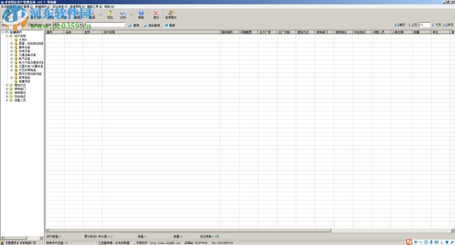The width and height of the screenshot is (455, 245).
Task: Click the 总记录数 status text
Action: pos(209,237)
